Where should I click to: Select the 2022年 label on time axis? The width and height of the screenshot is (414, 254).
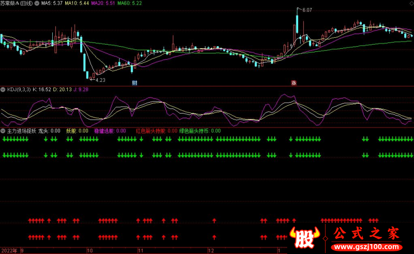(9, 250)
